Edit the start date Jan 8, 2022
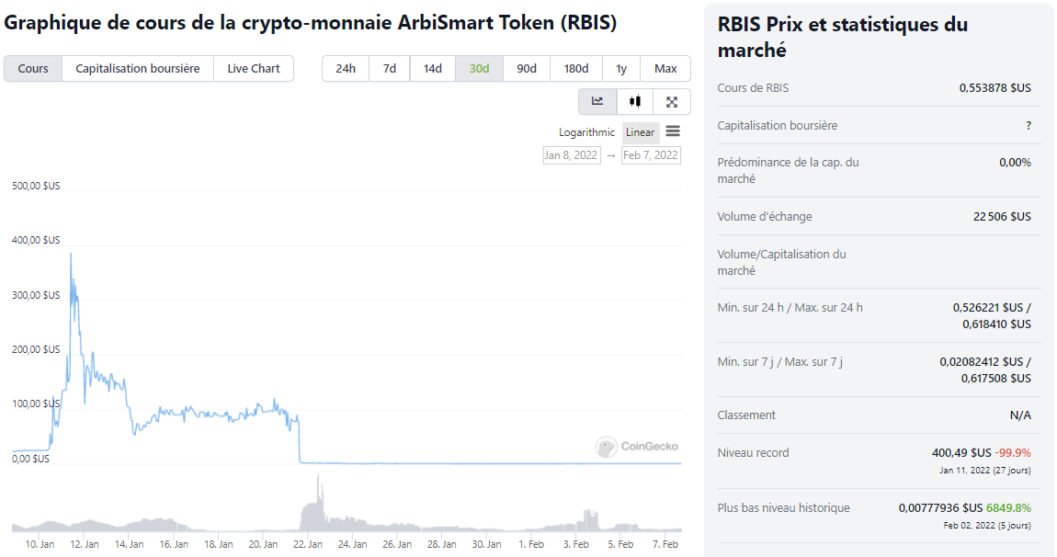This screenshot has width=1057, height=557. coord(572,155)
